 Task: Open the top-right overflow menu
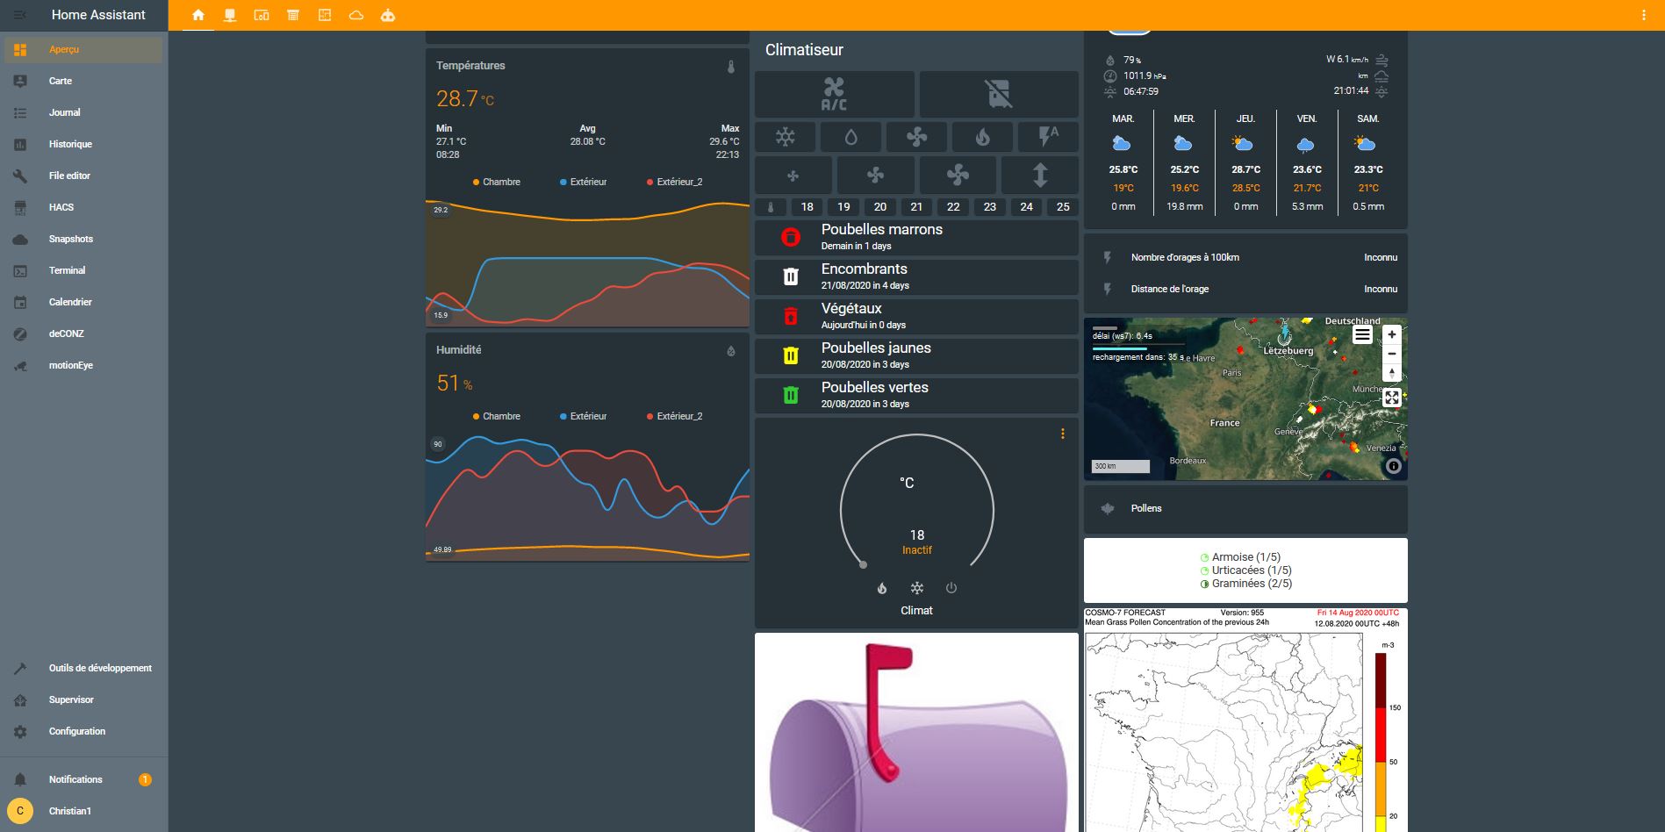(x=1644, y=15)
